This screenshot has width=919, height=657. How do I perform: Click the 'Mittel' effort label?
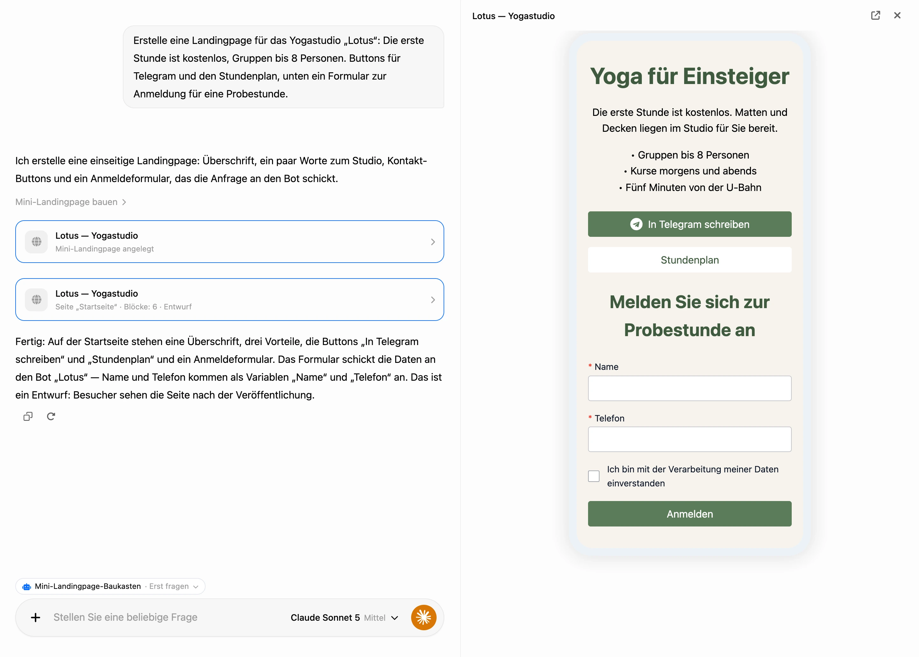click(x=375, y=618)
